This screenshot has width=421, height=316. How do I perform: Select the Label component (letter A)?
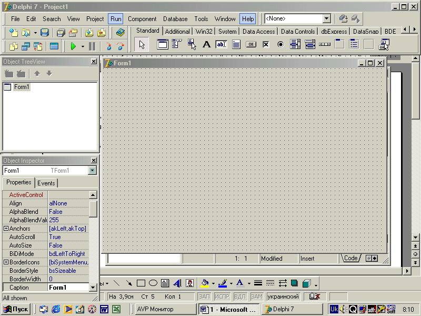click(x=206, y=44)
